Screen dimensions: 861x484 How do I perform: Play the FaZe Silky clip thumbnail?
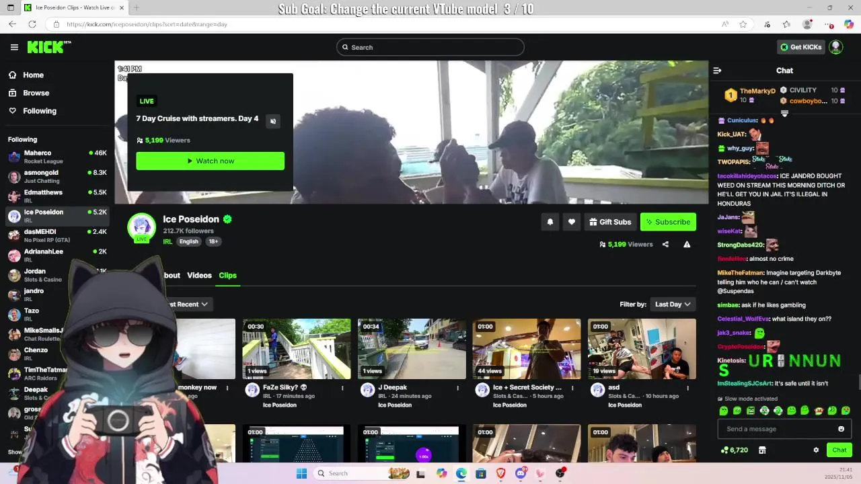(x=297, y=349)
